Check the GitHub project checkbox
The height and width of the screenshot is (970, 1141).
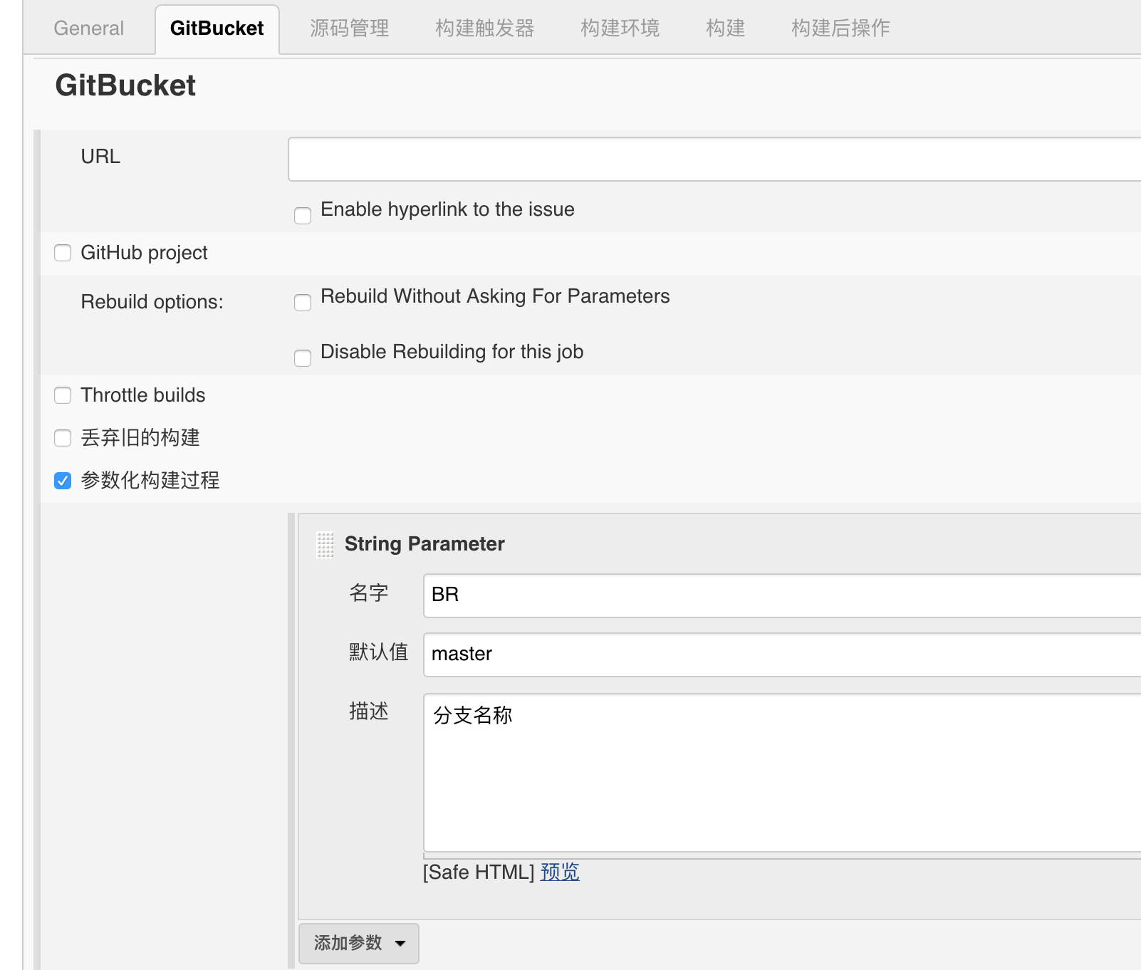pyautogui.click(x=63, y=253)
